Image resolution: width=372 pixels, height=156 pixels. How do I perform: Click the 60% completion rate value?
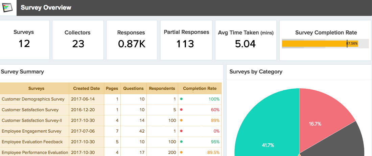215,110
